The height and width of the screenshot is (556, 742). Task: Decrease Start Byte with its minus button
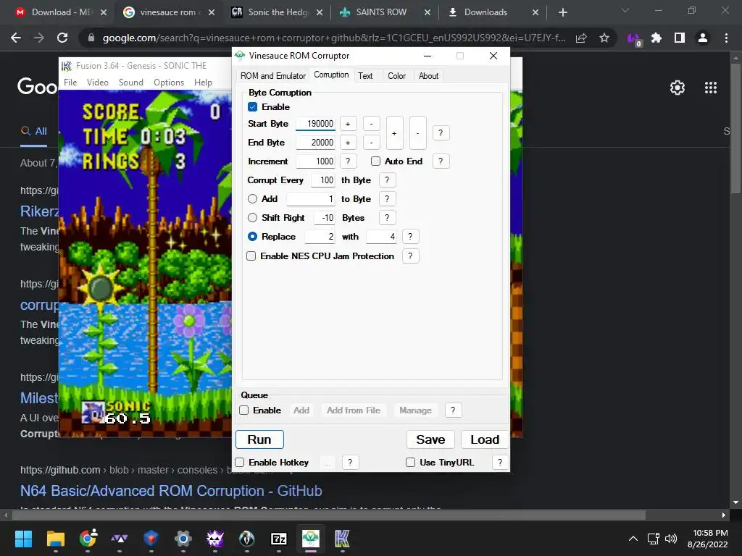372,124
